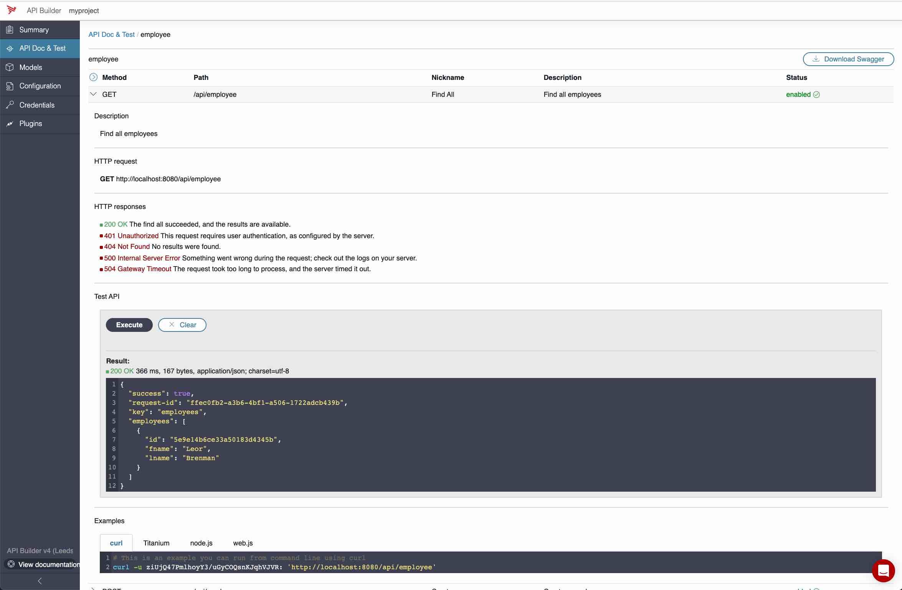
Task: Click the Path column header
Action: pyautogui.click(x=201, y=78)
